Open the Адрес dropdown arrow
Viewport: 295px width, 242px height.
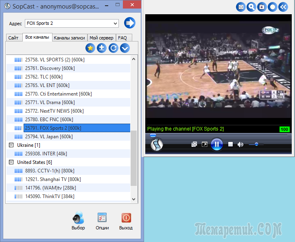coord(115,24)
